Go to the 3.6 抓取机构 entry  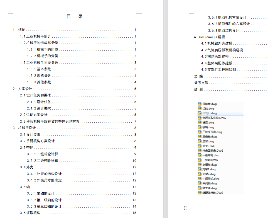point(78,213)
